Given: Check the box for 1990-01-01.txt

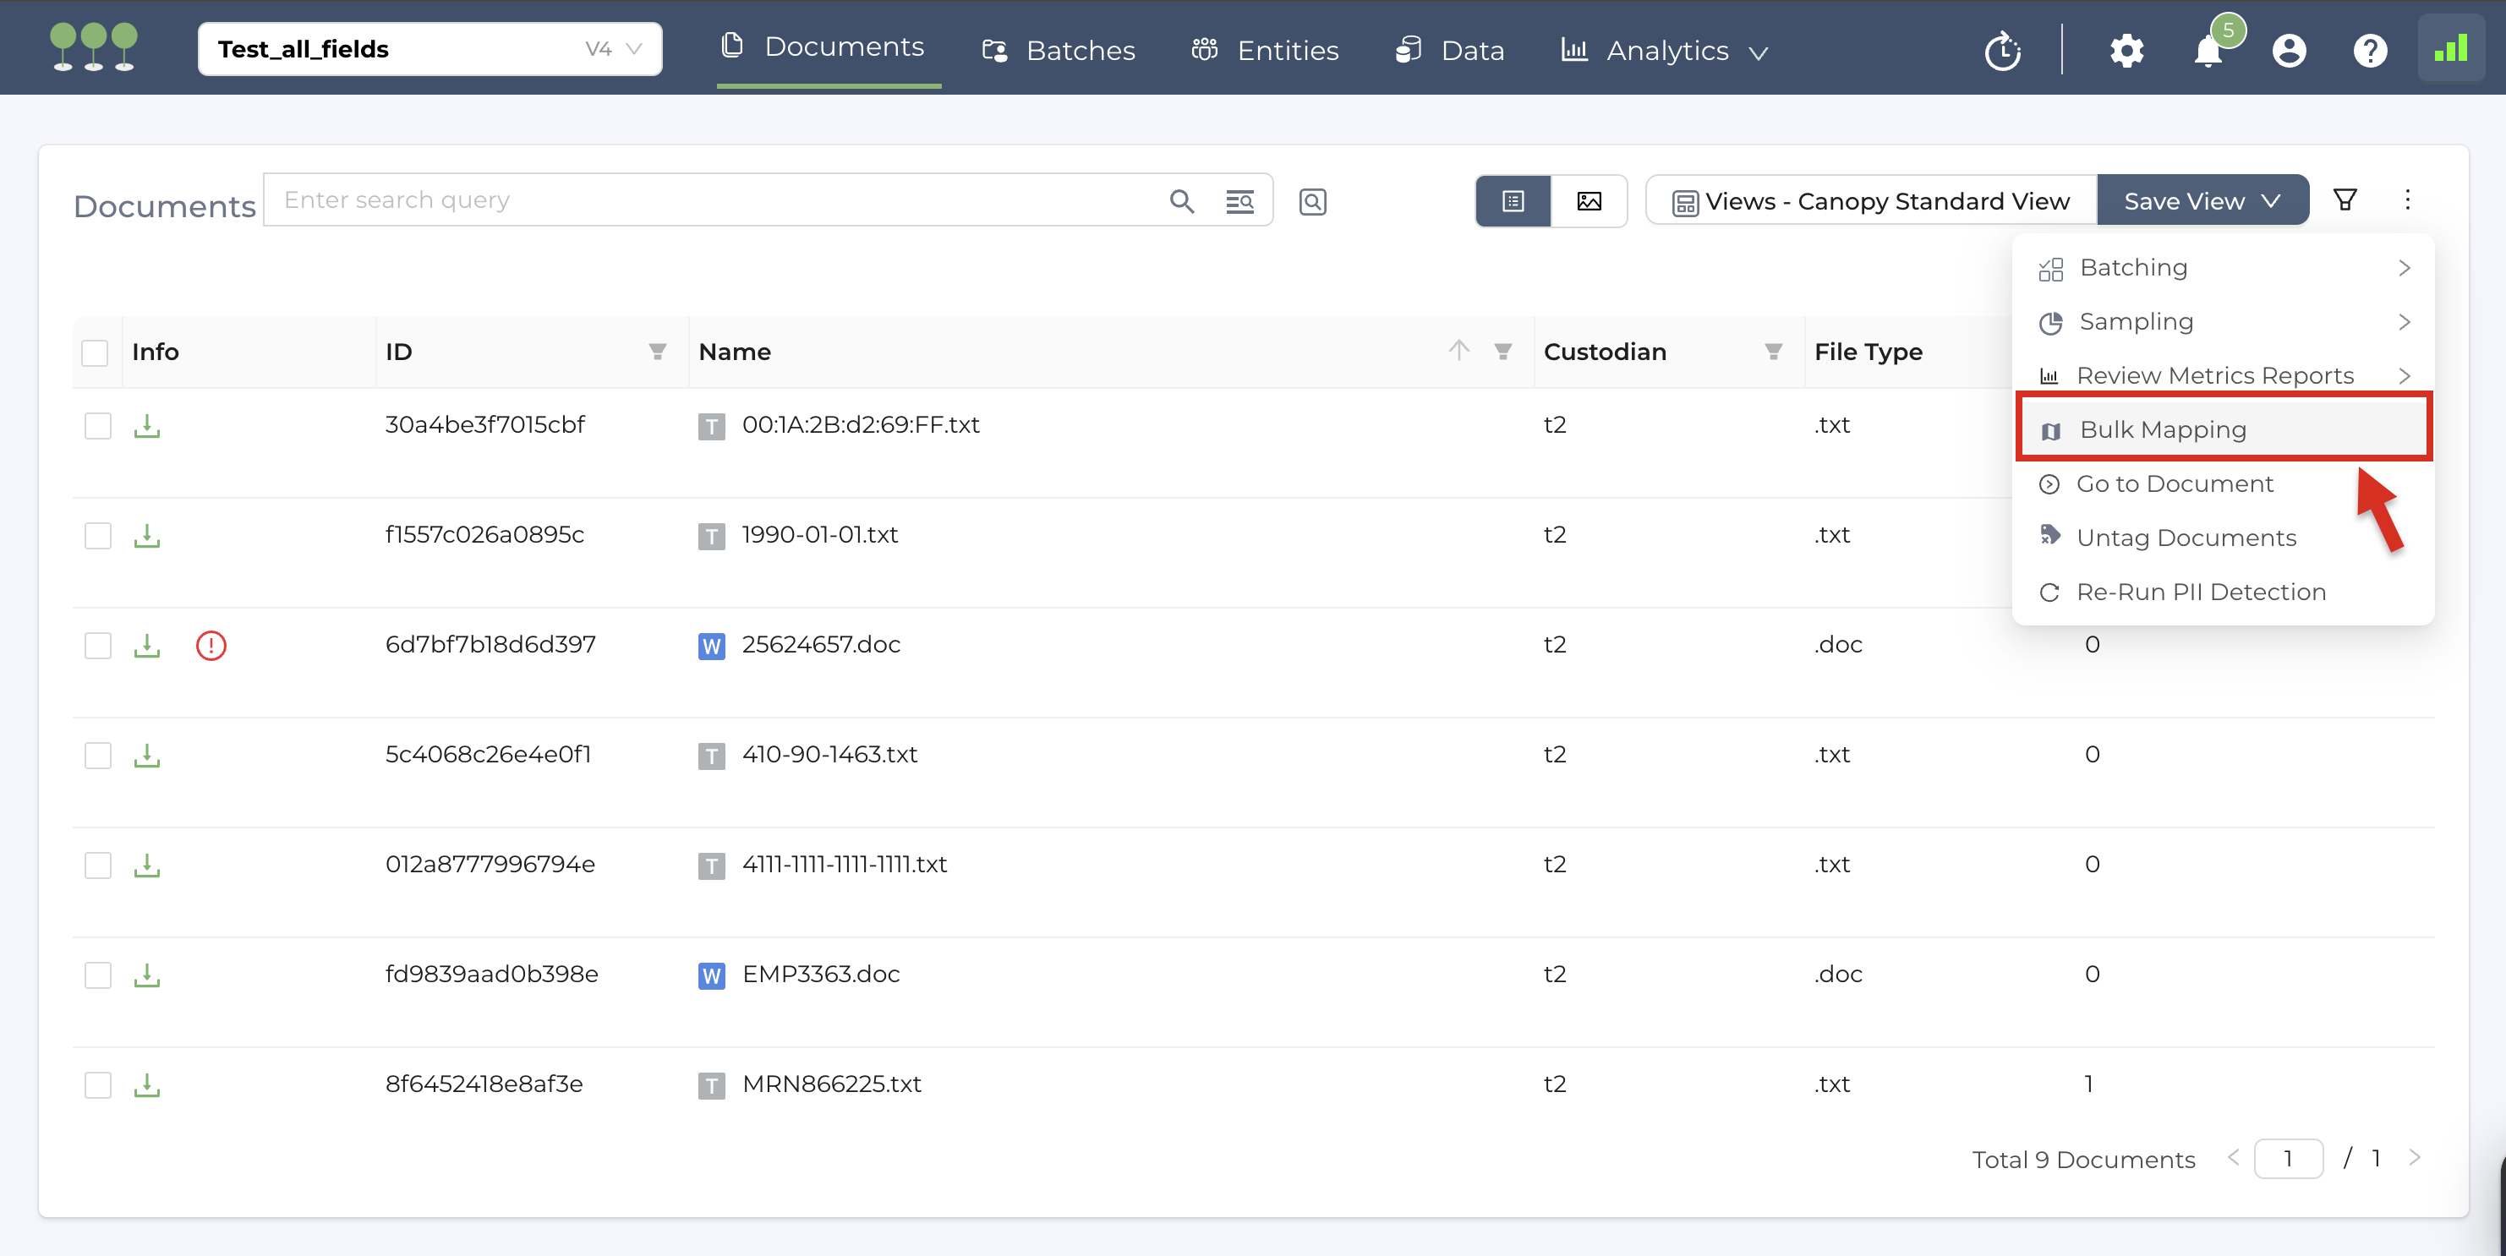Looking at the screenshot, I should [x=97, y=536].
